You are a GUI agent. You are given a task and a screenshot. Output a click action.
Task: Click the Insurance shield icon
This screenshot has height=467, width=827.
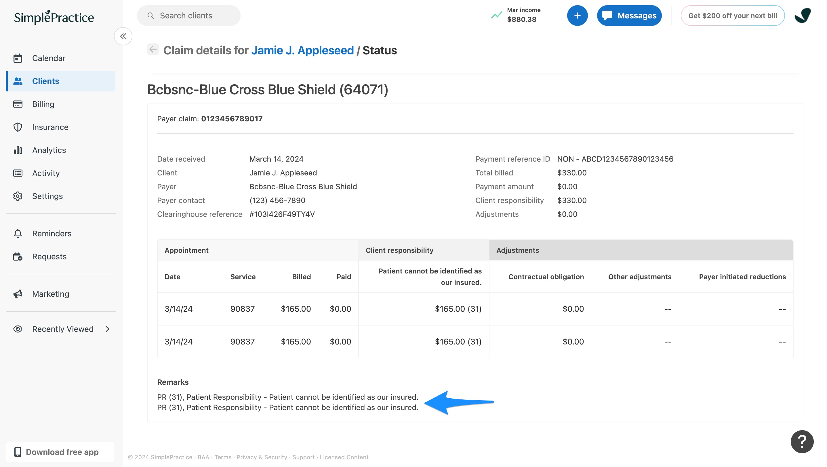(18, 127)
